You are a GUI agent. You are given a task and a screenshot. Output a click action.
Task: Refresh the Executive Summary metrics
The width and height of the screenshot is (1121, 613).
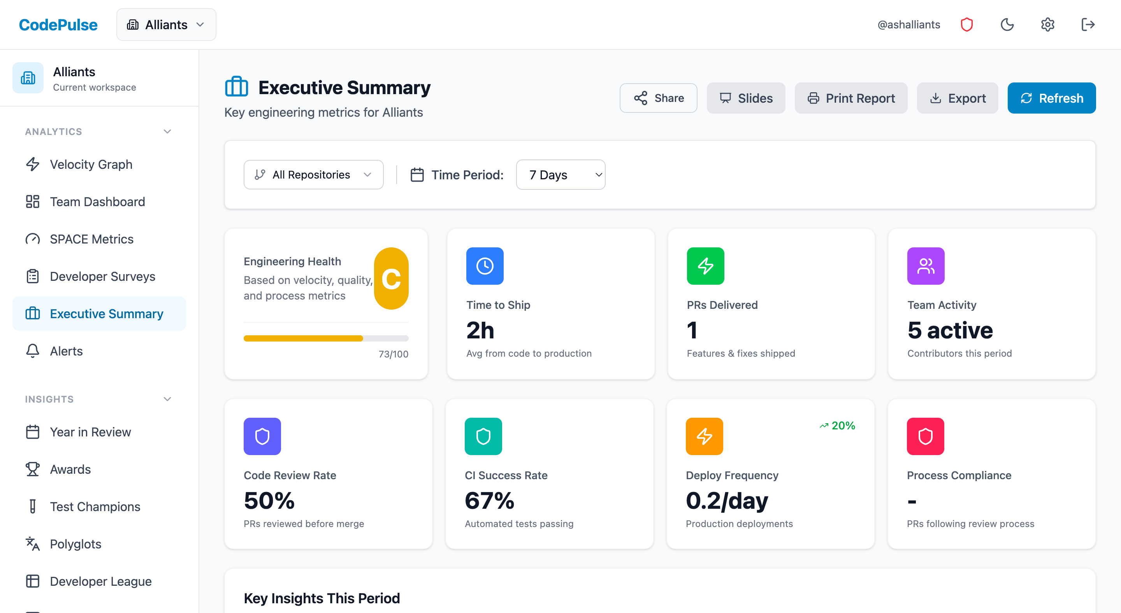click(1051, 98)
